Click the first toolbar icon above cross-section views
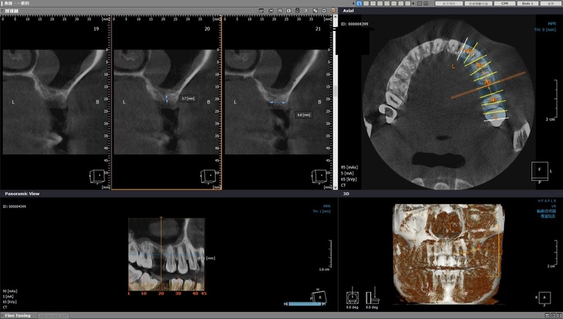The image size is (563, 319). (x=261, y=11)
